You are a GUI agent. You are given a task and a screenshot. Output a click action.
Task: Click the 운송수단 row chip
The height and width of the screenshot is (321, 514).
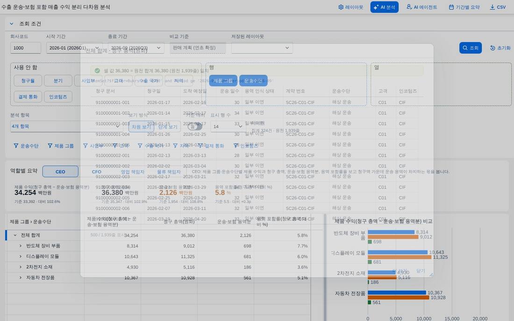pos(253,81)
